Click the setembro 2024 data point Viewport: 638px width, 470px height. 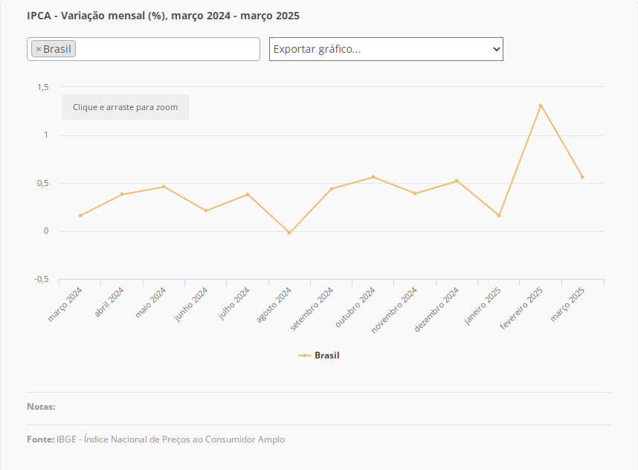click(x=331, y=189)
